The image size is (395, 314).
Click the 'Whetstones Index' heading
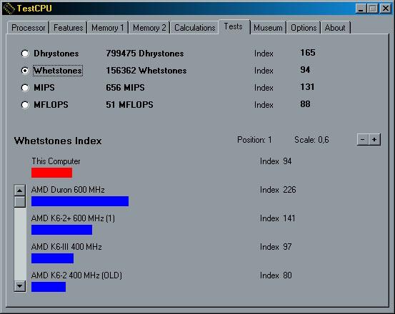click(58, 141)
